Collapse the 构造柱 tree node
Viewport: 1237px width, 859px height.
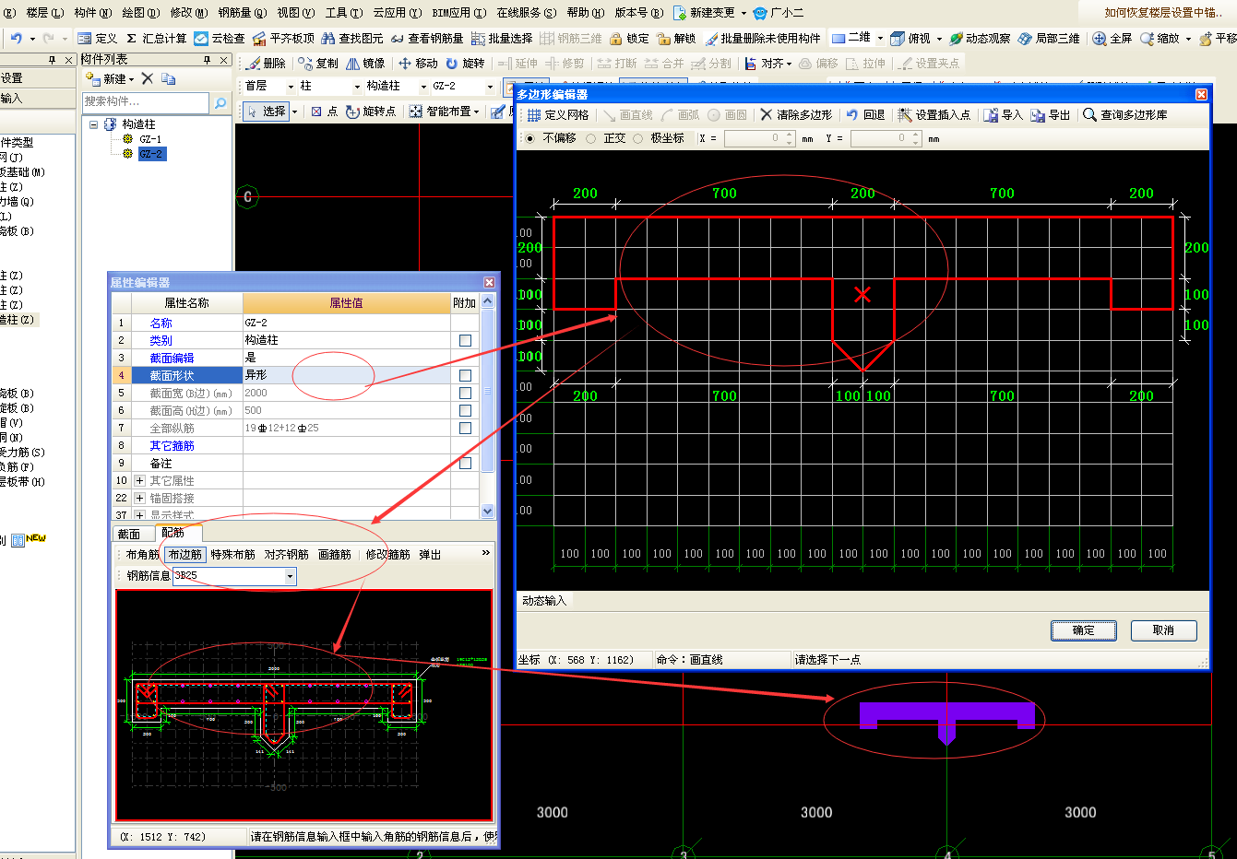pos(93,124)
